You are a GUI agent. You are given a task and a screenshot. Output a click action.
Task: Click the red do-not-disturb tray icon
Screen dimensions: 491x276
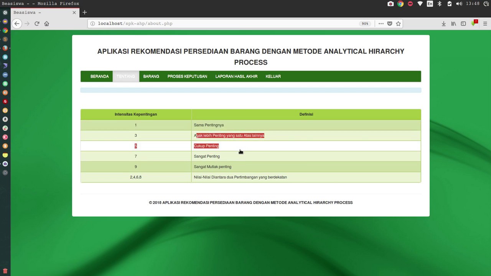coord(410,4)
